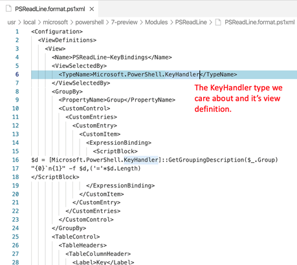Click the closing </ScriptBlock> tag
Viewport: 297px width, 265px height.
click(55, 177)
